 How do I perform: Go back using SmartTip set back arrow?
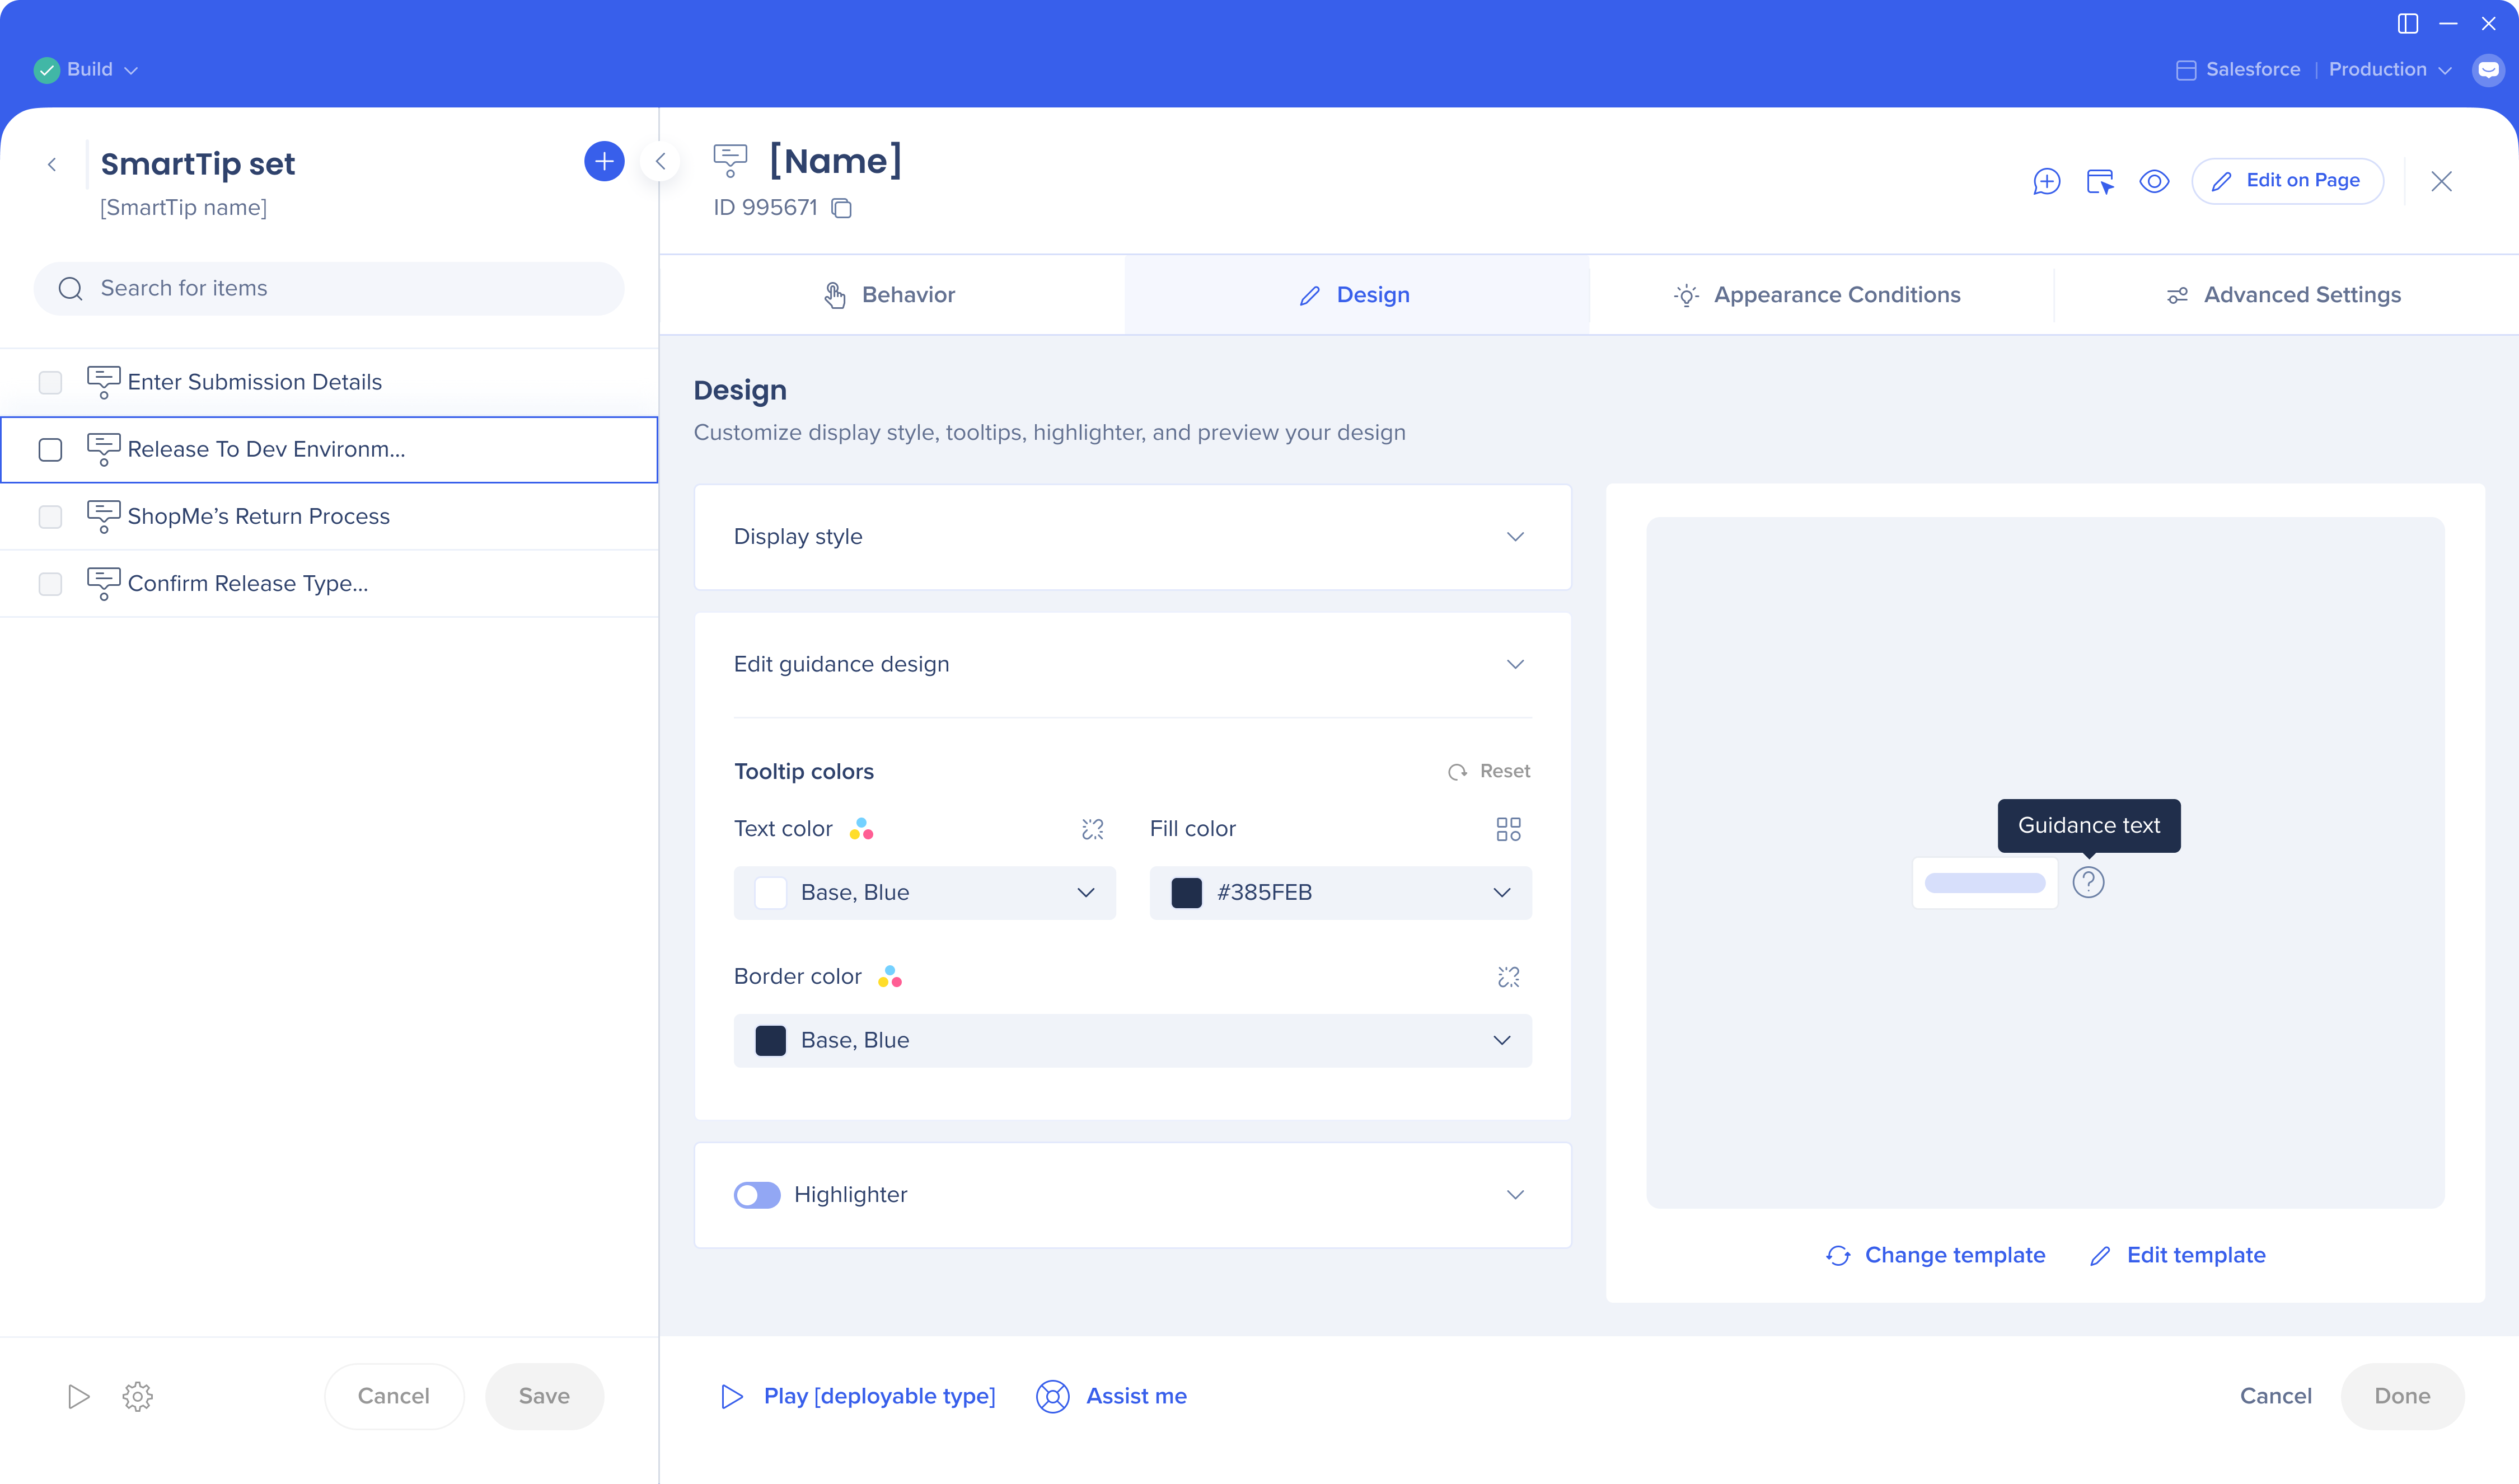tap(52, 164)
